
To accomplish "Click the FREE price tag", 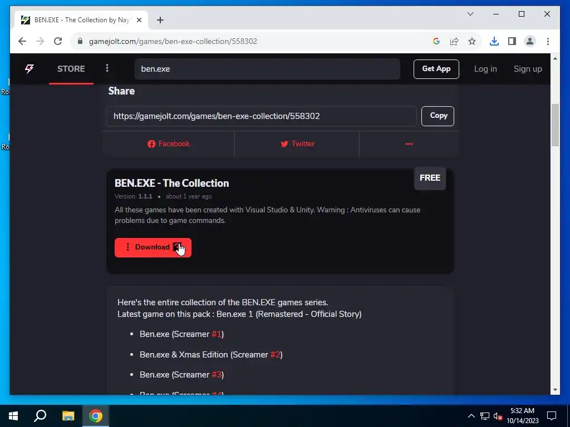I will (430, 178).
